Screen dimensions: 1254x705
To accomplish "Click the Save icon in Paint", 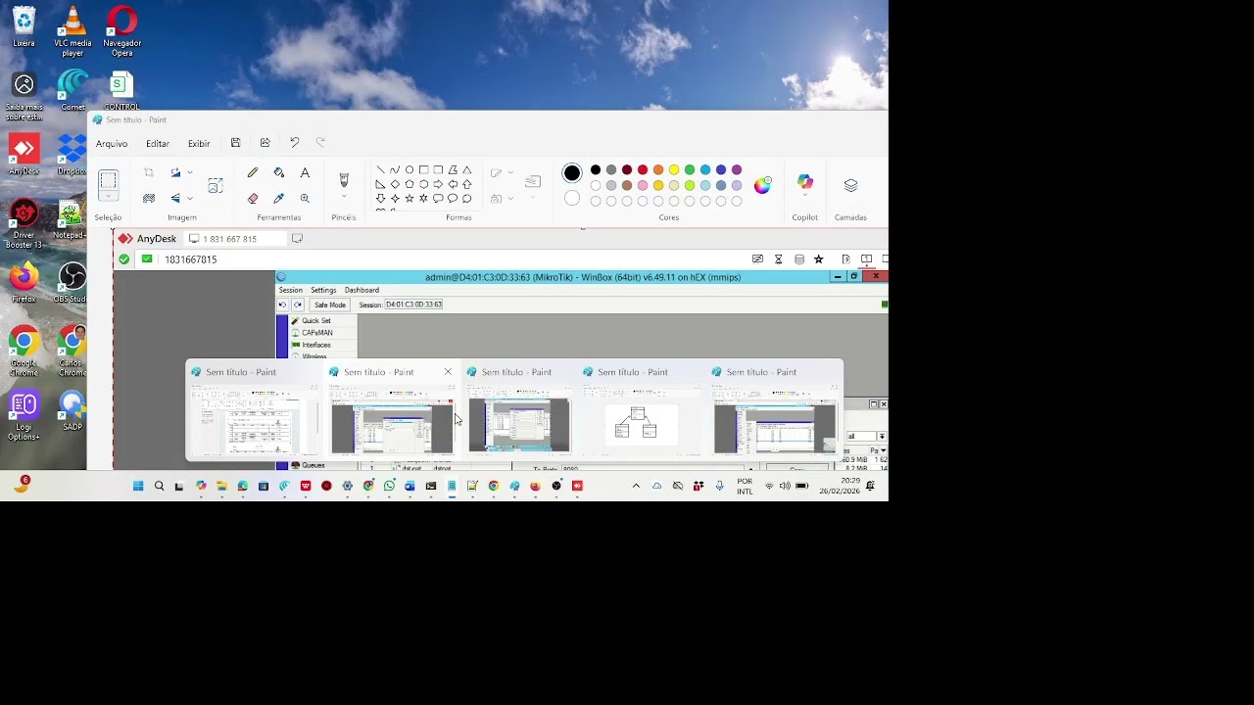I will click(235, 143).
